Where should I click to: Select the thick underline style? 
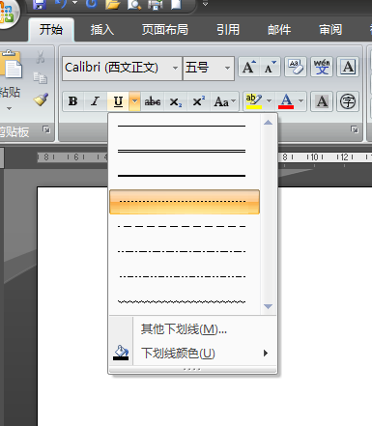pyautogui.click(x=185, y=176)
